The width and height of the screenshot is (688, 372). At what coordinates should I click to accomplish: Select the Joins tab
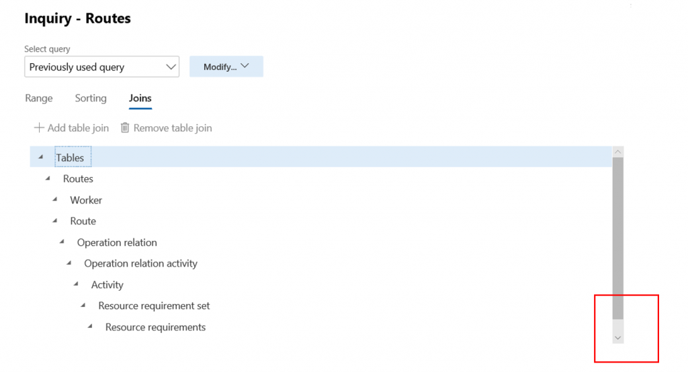coord(140,98)
